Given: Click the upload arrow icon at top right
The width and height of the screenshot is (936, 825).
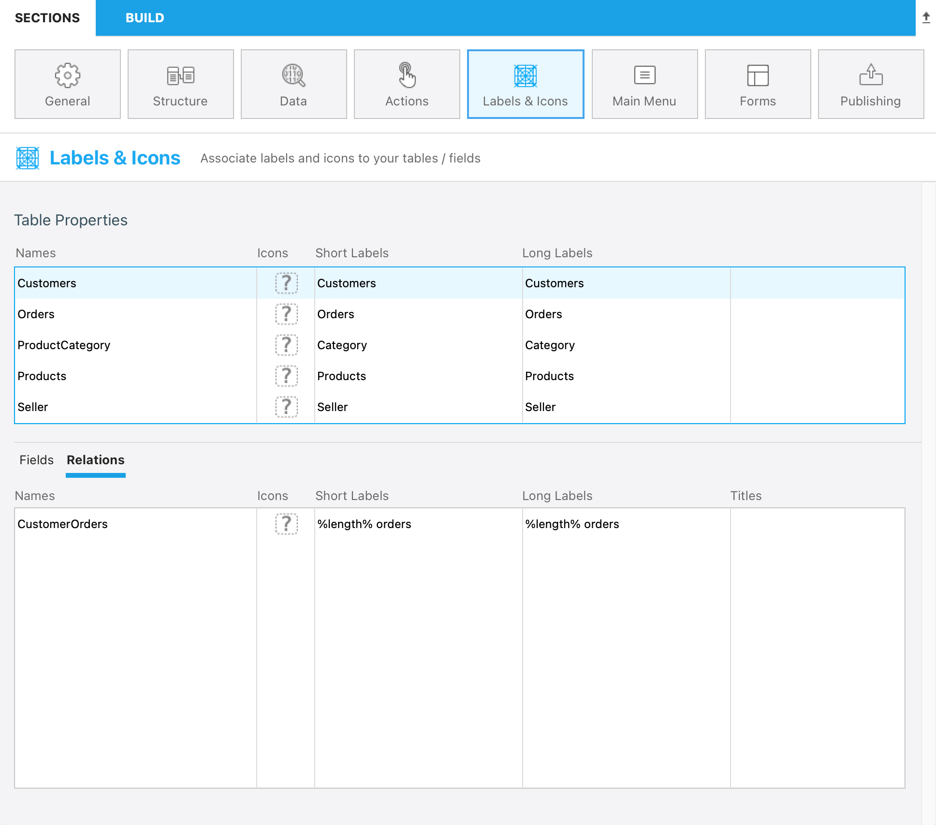Looking at the screenshot, I should [926, 18].
